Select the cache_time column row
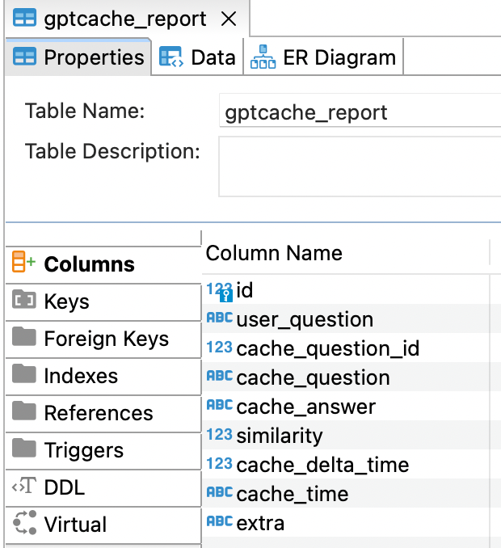The height and width of the screenshot is (548, 501). [x=352, y=493]
